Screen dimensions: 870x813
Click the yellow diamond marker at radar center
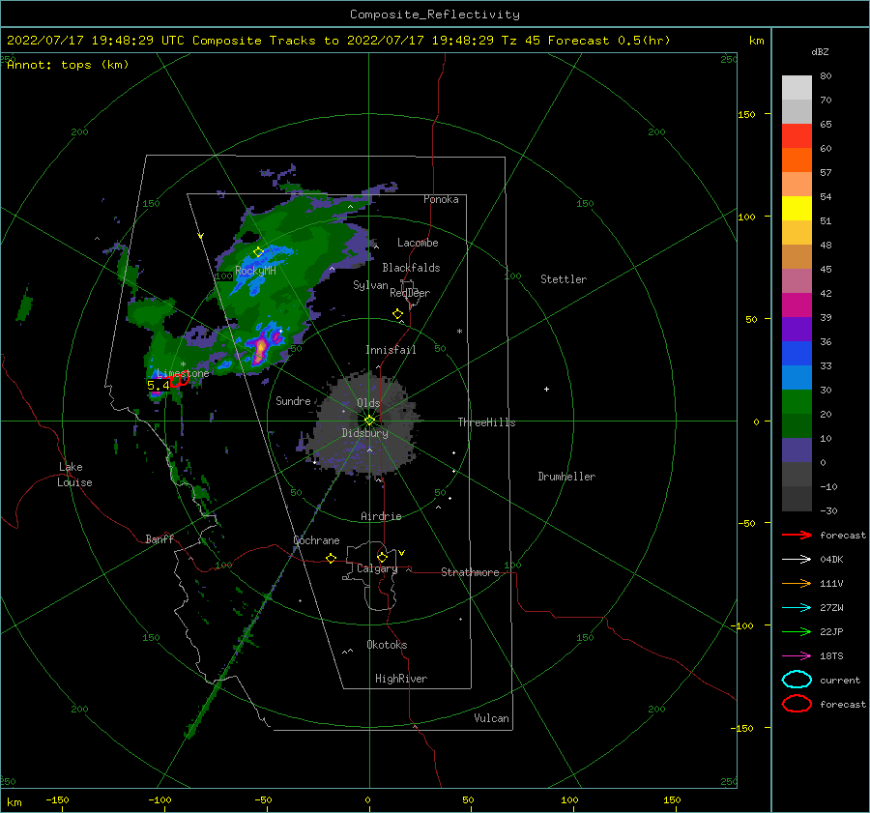(x=369, y=421)
